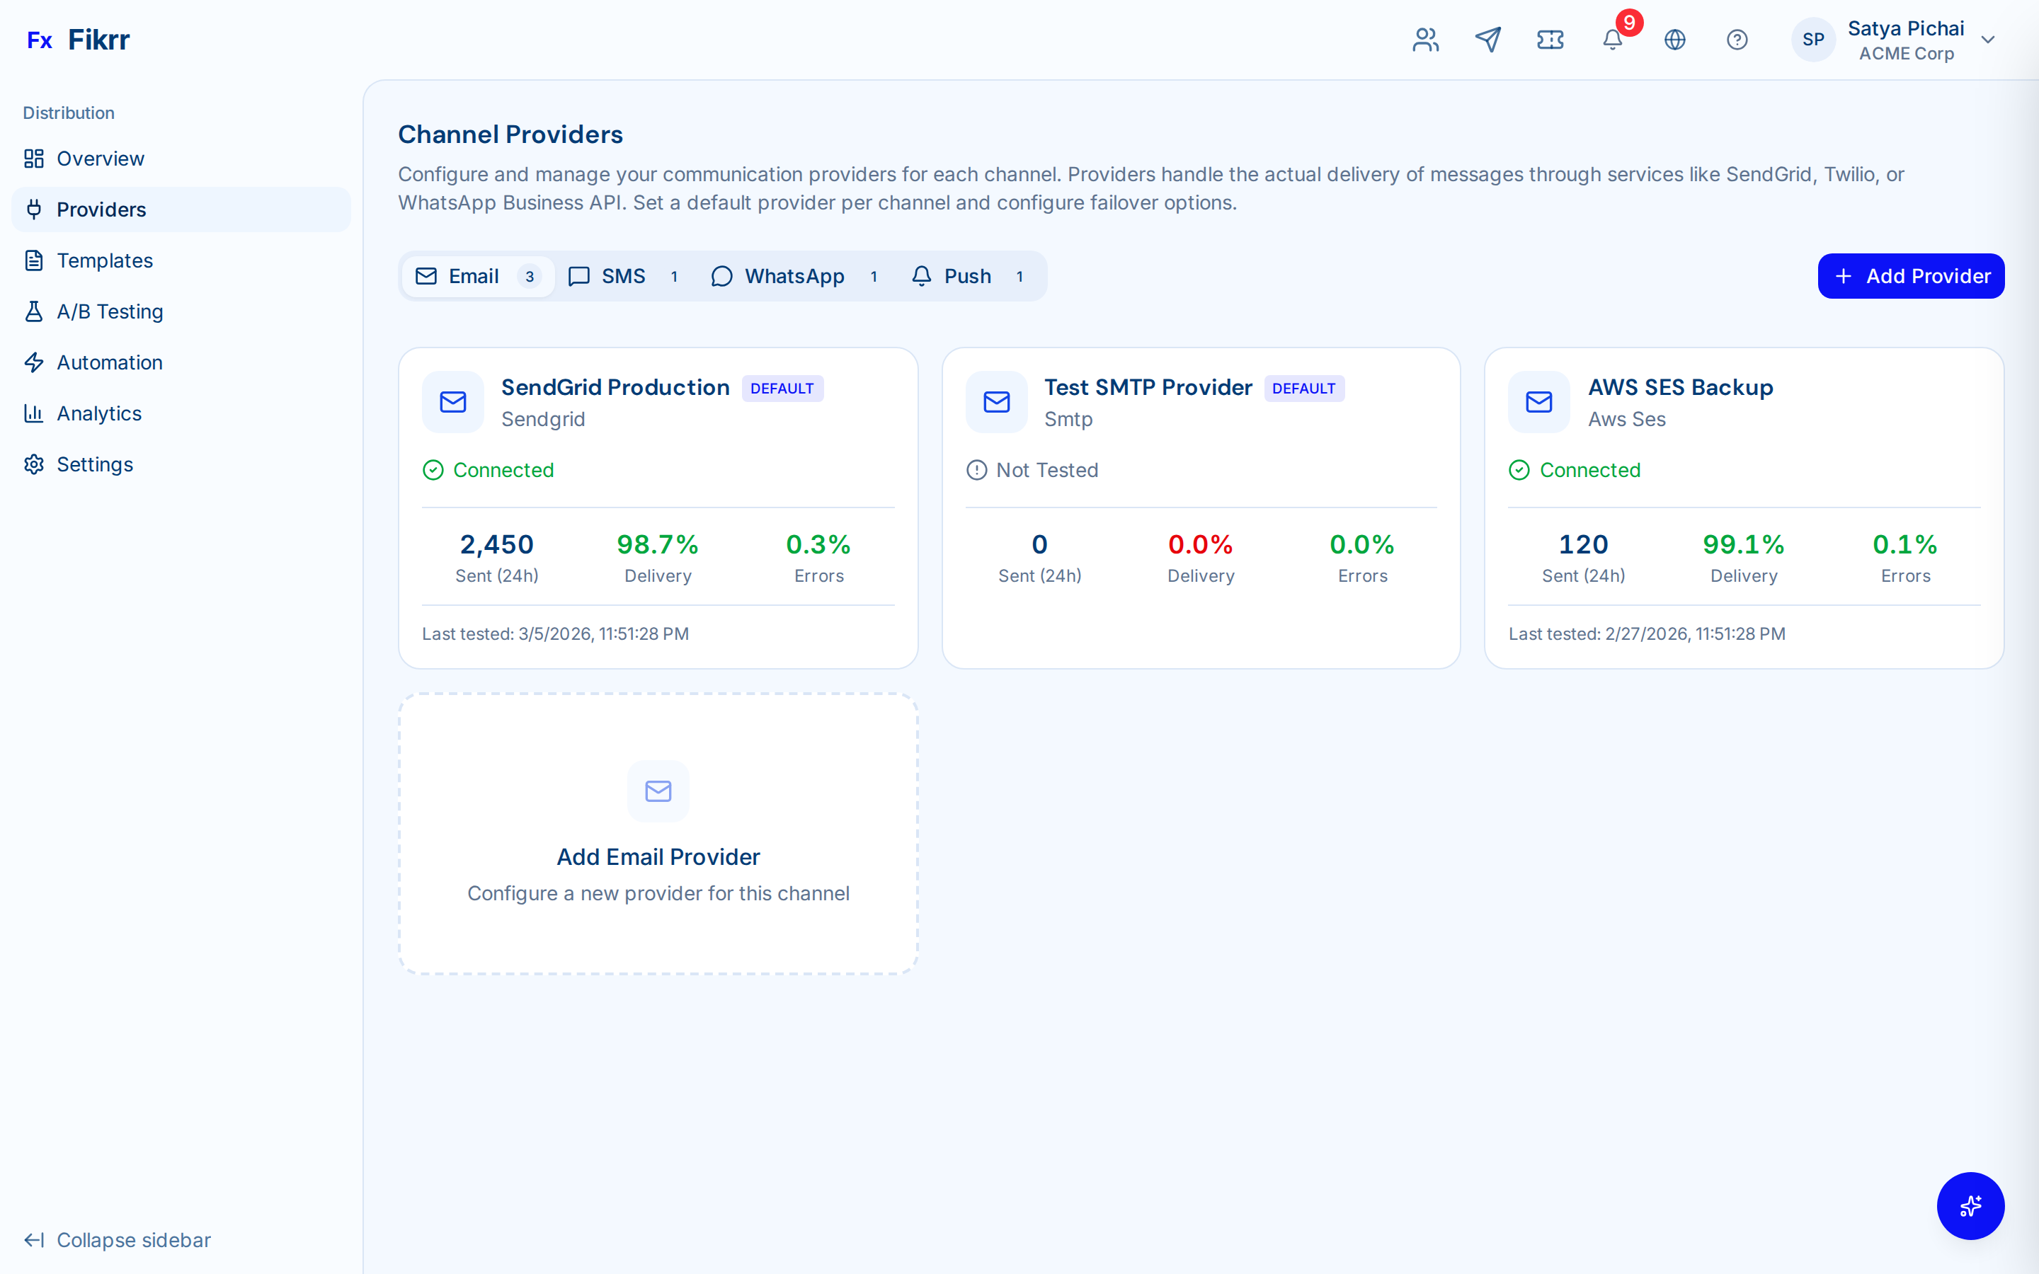Open A/B Testing from the sidebar

[110, 311]
